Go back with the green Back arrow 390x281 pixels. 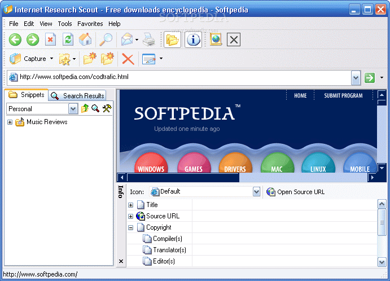(x=15, y=39)
